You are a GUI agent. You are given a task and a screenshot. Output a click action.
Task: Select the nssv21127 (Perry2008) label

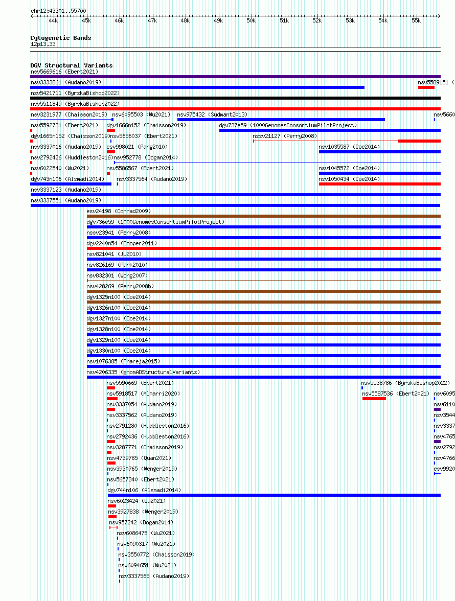pyautogui.click(x=285, y=136)
